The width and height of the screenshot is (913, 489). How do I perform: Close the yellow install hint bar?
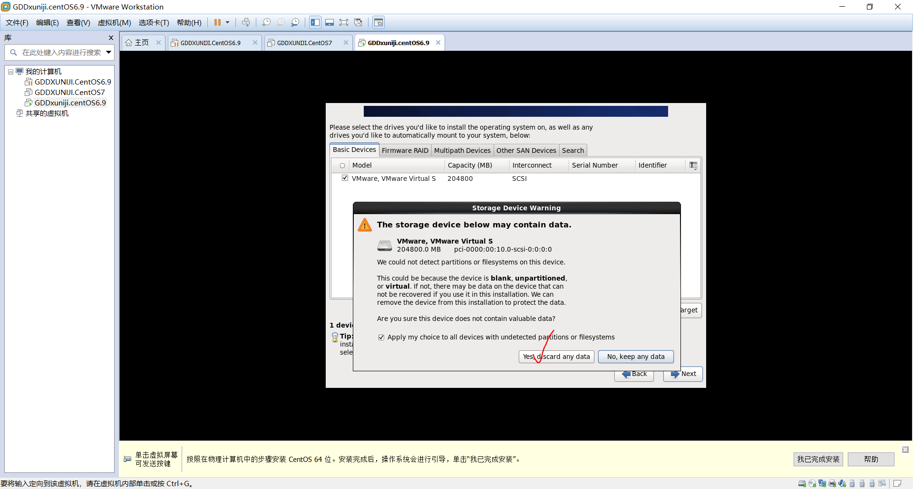pos(905,449)
